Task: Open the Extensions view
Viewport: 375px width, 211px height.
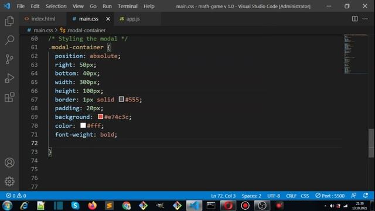Action: [9, 97]
